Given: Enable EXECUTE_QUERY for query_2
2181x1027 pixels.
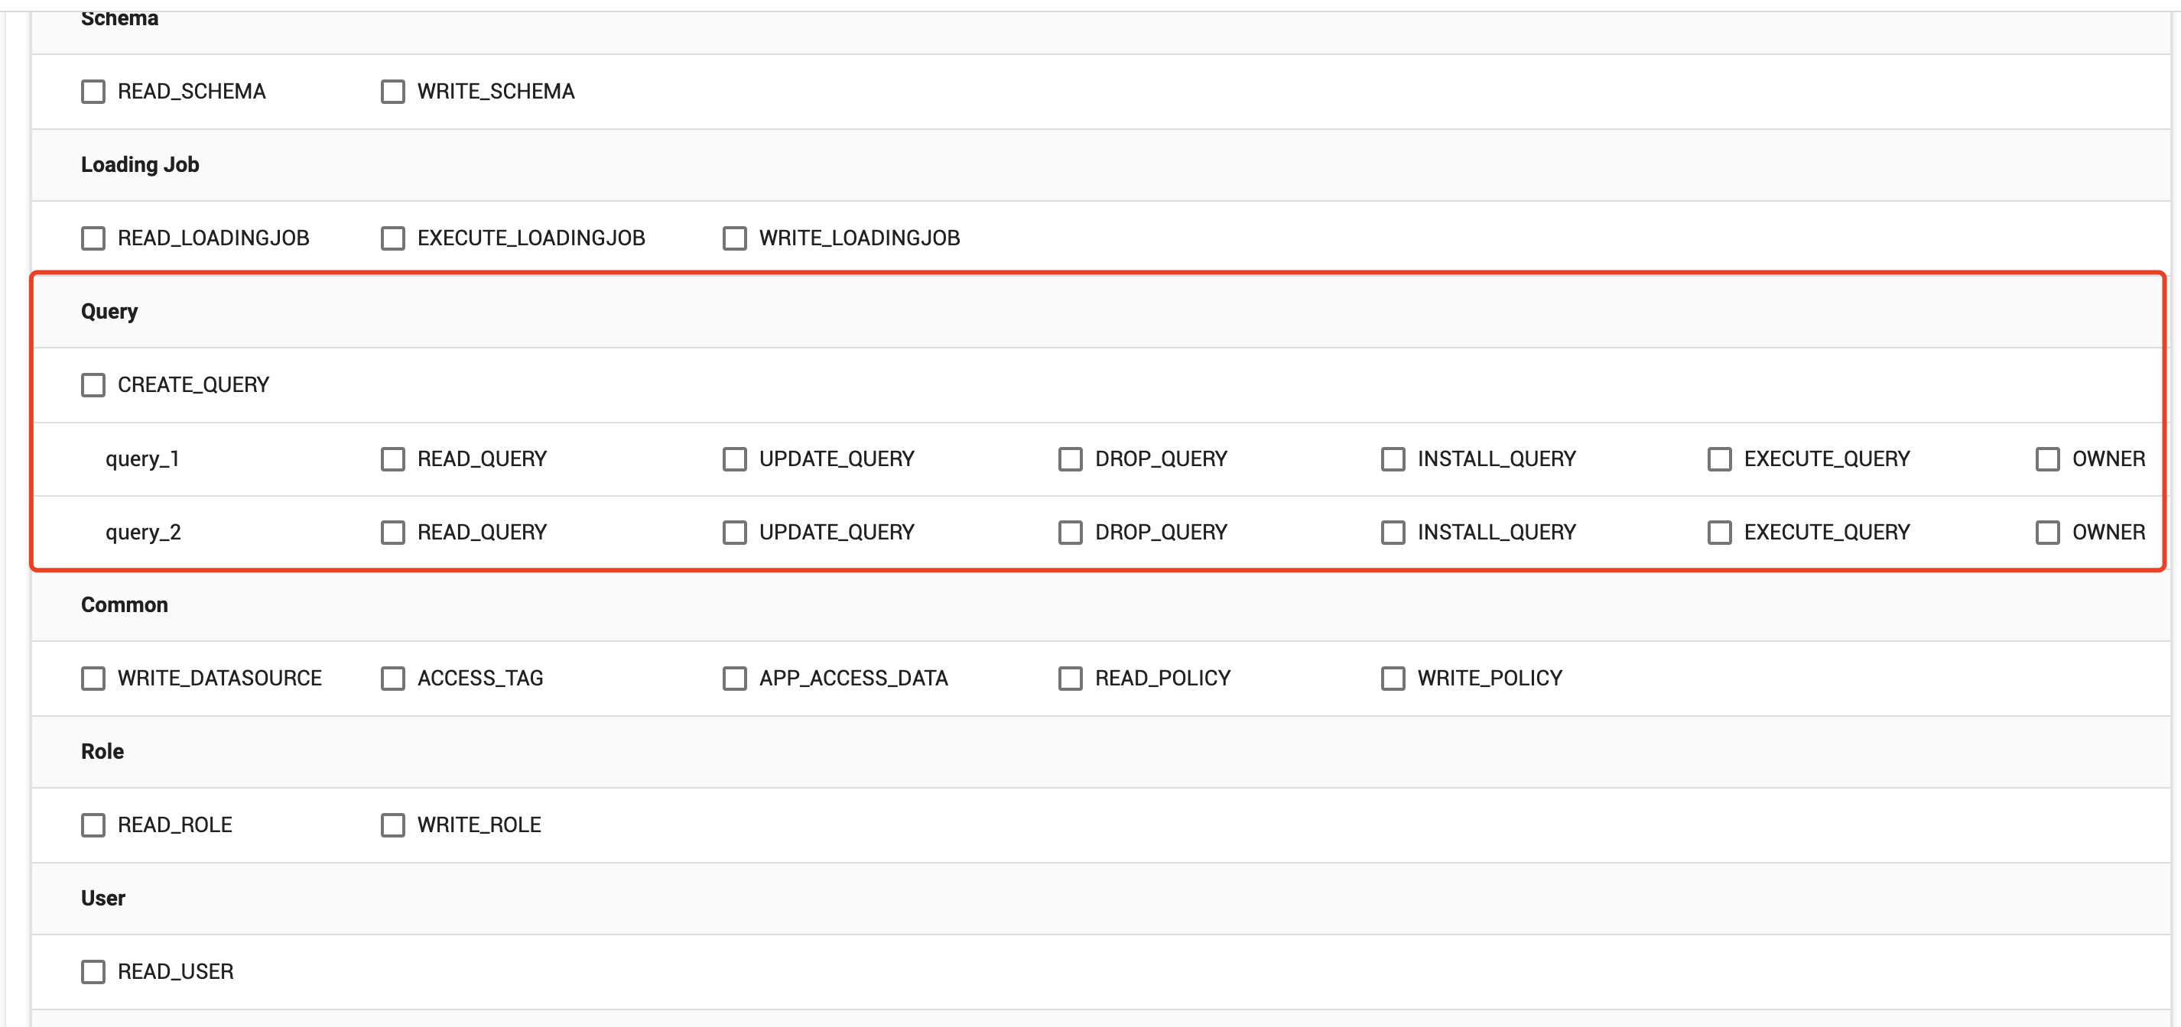Looking at the screenshot, I should click(x=1719, y=532).
